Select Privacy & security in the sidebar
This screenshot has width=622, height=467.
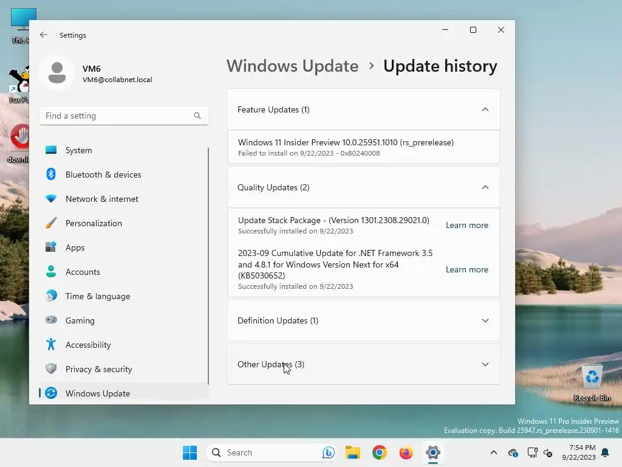click(124, 369)
